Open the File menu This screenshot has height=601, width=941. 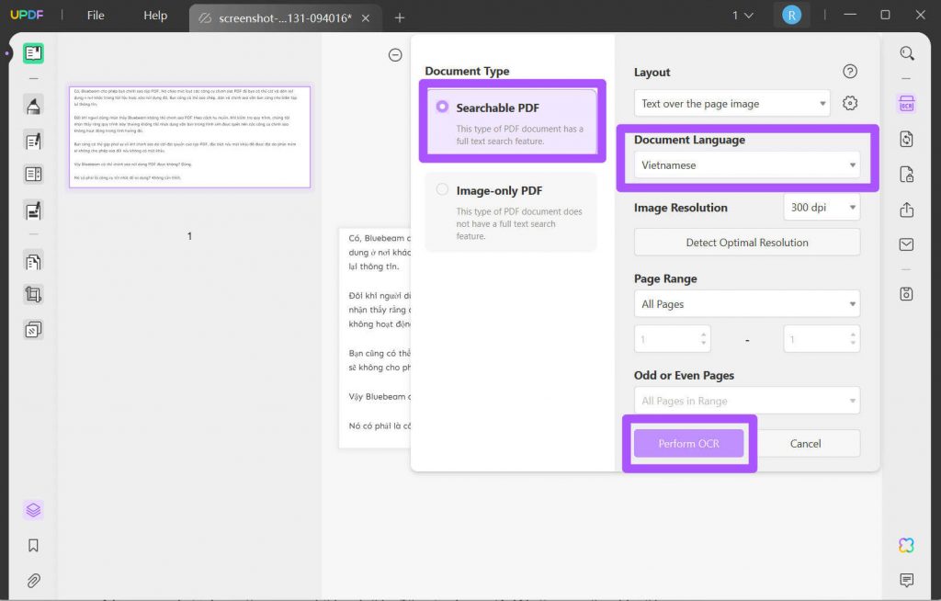pyautogui.click(x=95, y=15)
